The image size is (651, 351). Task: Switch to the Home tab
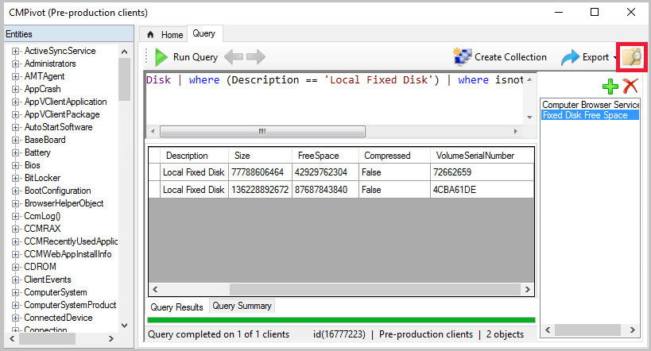(165, 35)
